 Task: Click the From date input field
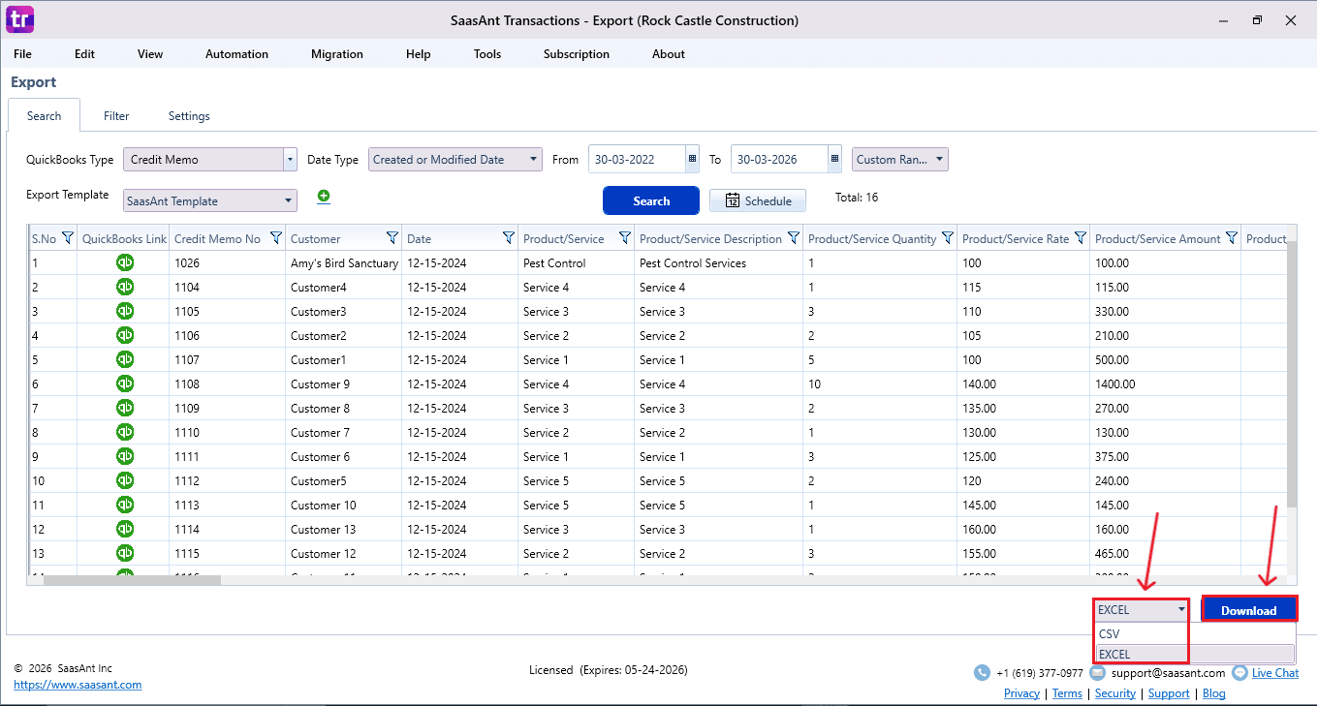pyautogui.click(x=637, y=160)
